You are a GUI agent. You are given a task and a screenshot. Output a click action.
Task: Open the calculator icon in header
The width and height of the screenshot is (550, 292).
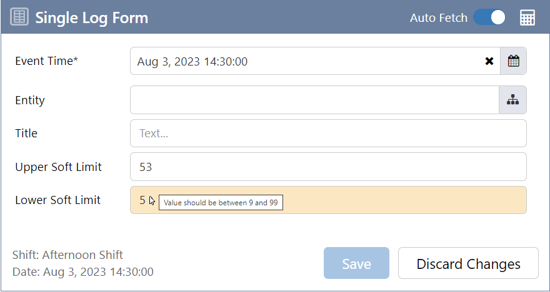click(x=527, y=17)
